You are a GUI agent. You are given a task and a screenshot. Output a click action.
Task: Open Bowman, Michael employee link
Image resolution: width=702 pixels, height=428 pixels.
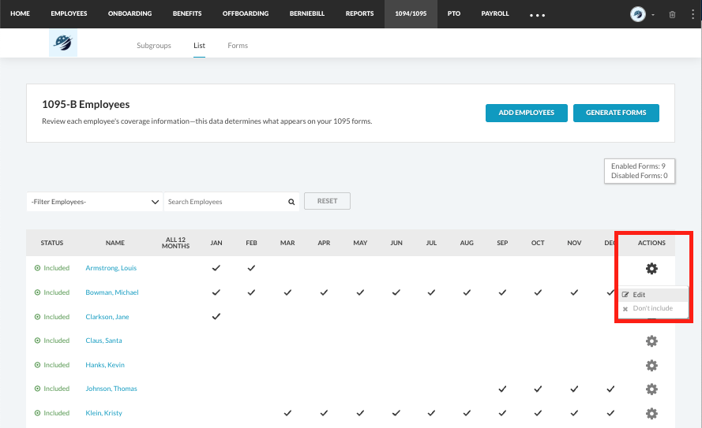pos(111,292)
